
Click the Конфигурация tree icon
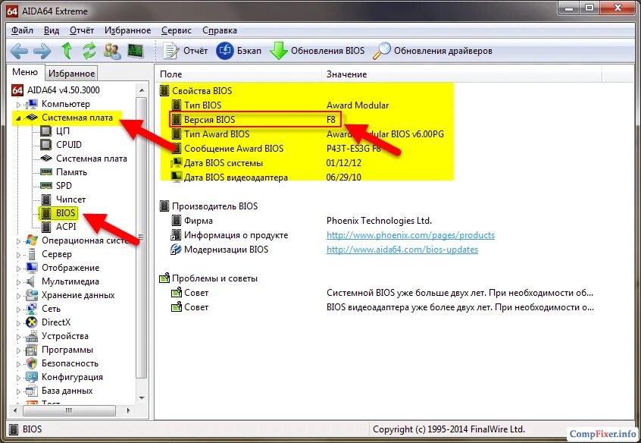(32, 377)
